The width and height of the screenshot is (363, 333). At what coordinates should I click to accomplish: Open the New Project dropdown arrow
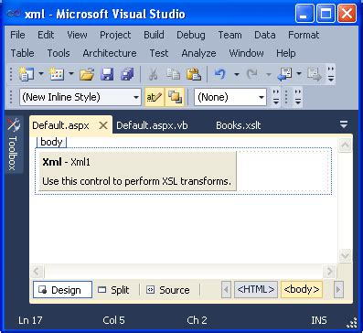(x=41, y=74)
